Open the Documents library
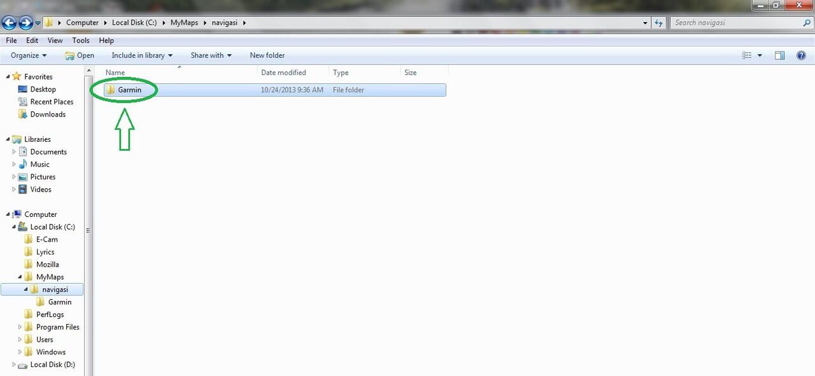The image size is (815, 376). coord(48,152)
